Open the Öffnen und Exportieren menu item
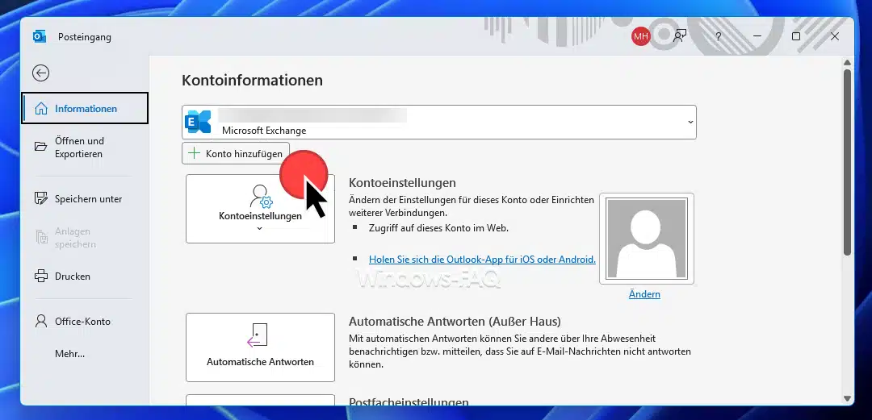 79,147
